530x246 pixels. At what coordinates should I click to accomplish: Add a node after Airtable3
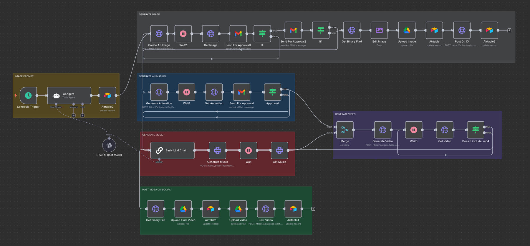coord(509,30)
